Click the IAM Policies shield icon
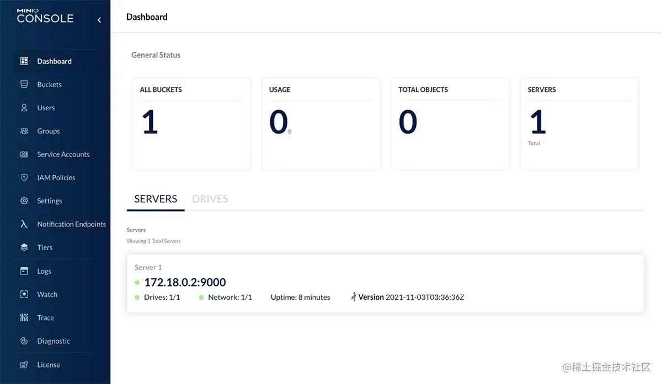 [24, 177]
